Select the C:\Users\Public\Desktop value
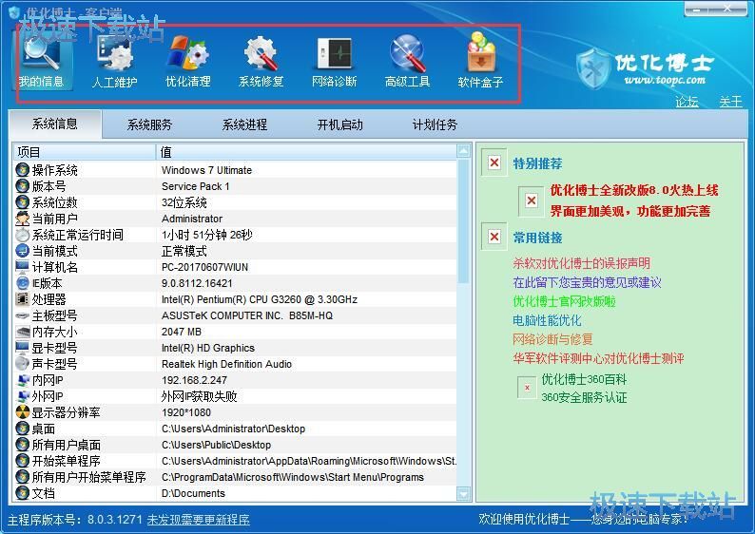This screenshot has width=755, height=534. 216,445
